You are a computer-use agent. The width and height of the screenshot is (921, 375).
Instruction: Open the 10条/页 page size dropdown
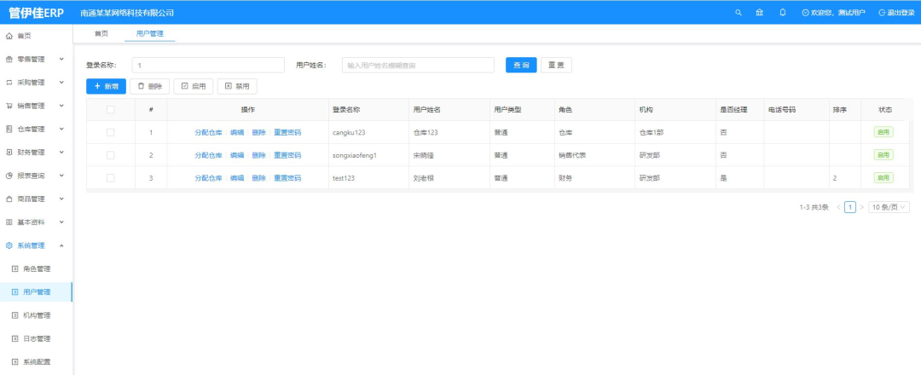pos(889,207)
